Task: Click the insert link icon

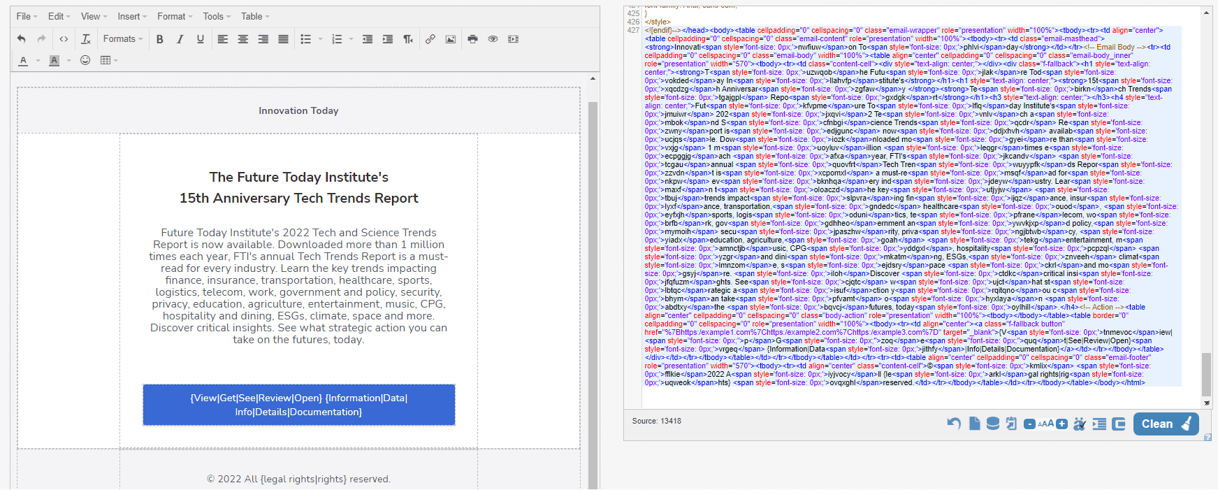Action: [x=430, y=39]
